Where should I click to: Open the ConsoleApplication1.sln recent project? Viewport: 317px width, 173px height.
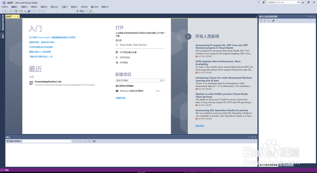pyautogui.click(x=62, y=83)
